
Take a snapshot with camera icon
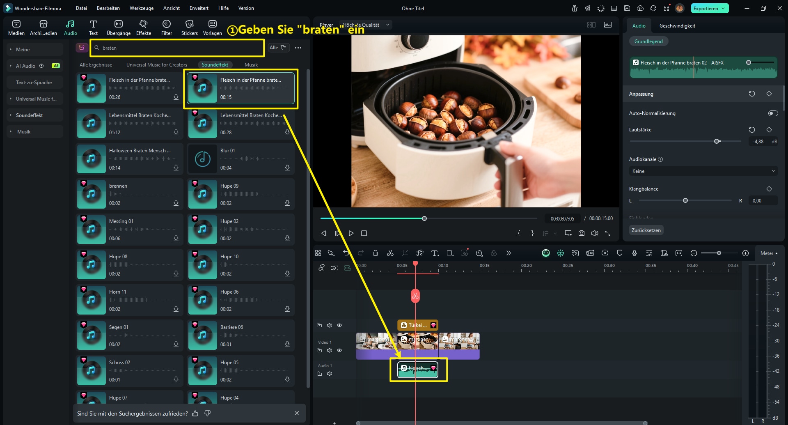[581, 233]
